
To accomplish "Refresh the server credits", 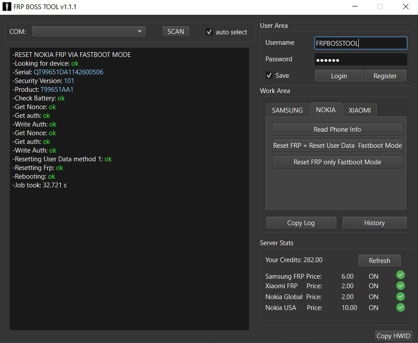I will 379,260.
